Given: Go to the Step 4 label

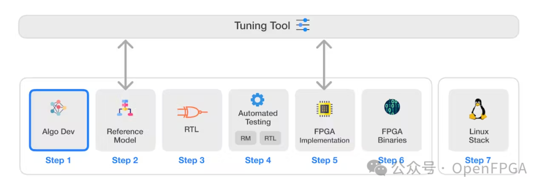Looking at the screenshot, I should coord(258,160).
